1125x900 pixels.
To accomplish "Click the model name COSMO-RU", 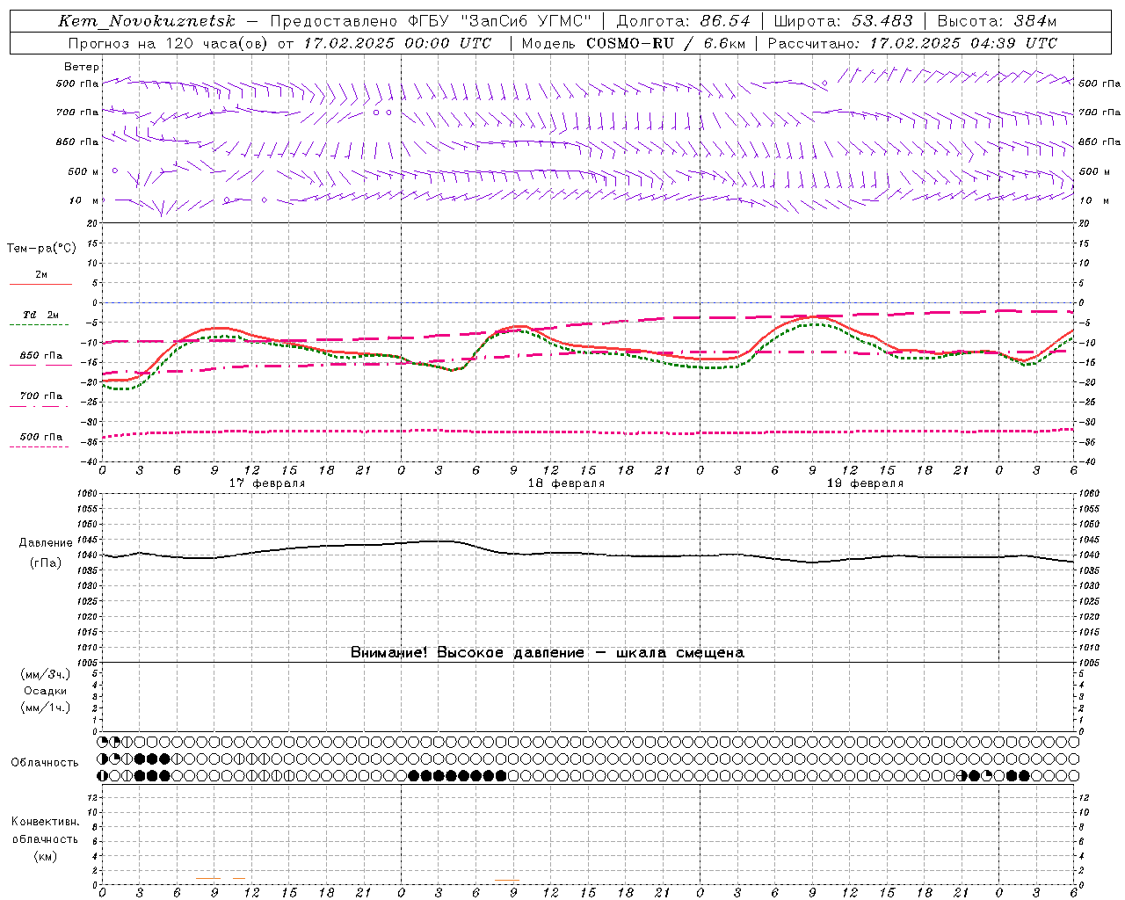I will click(x=630, y=43).
